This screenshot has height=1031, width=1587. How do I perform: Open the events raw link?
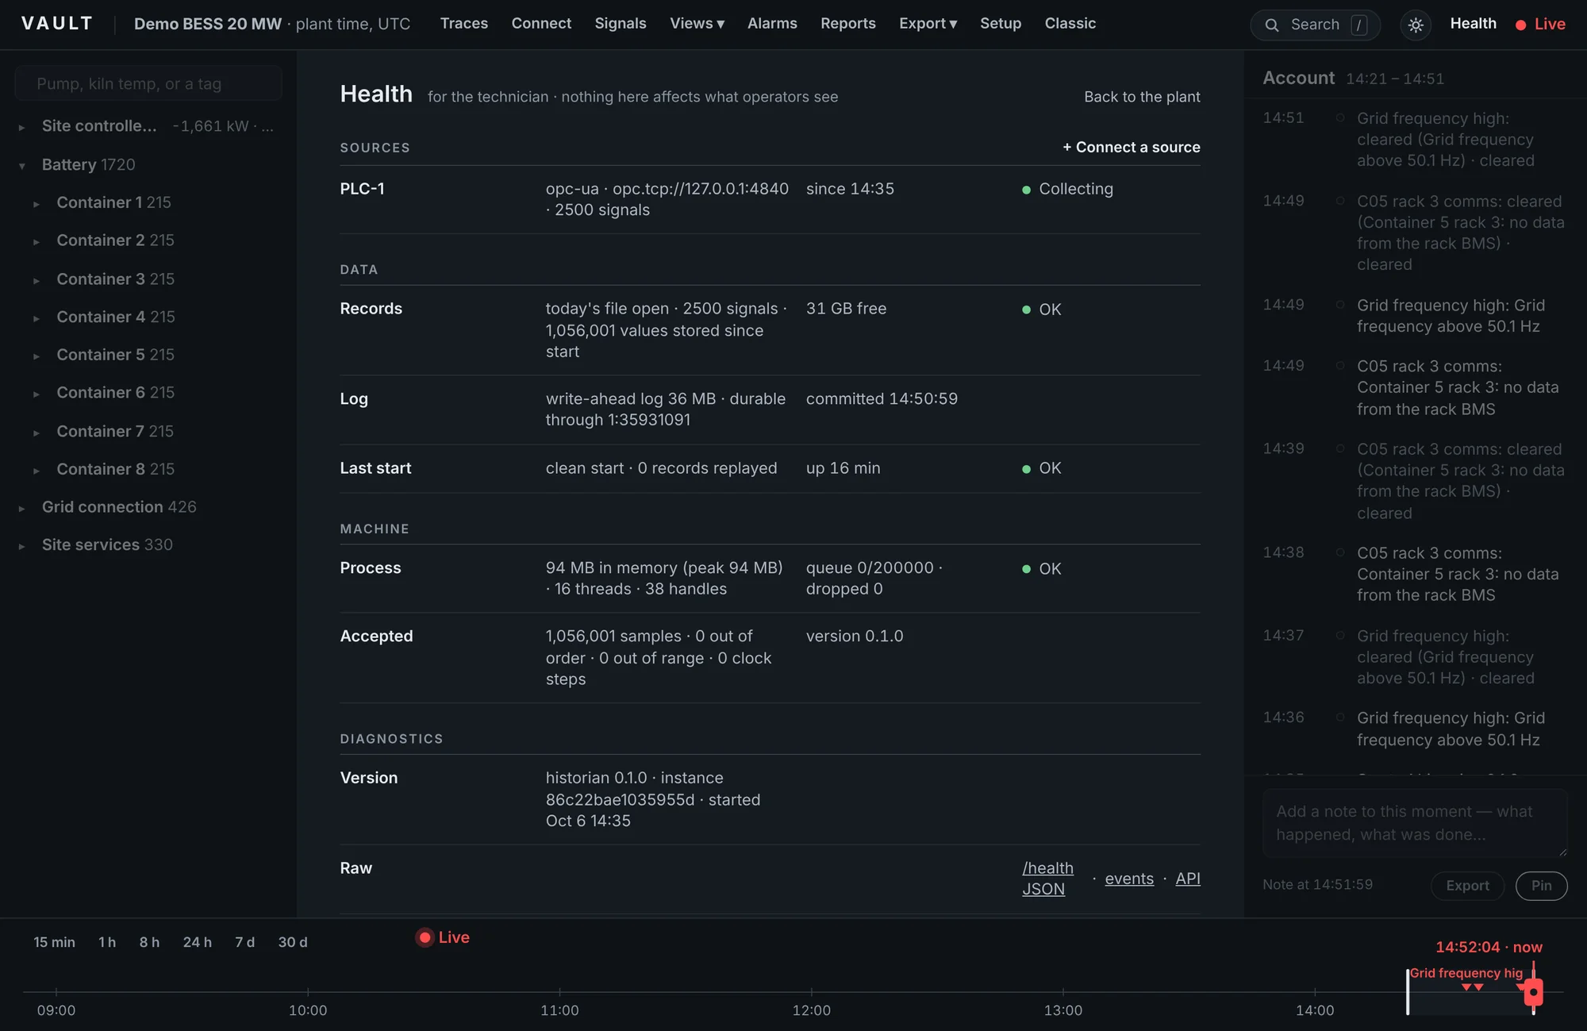(x=1129, y=879)
